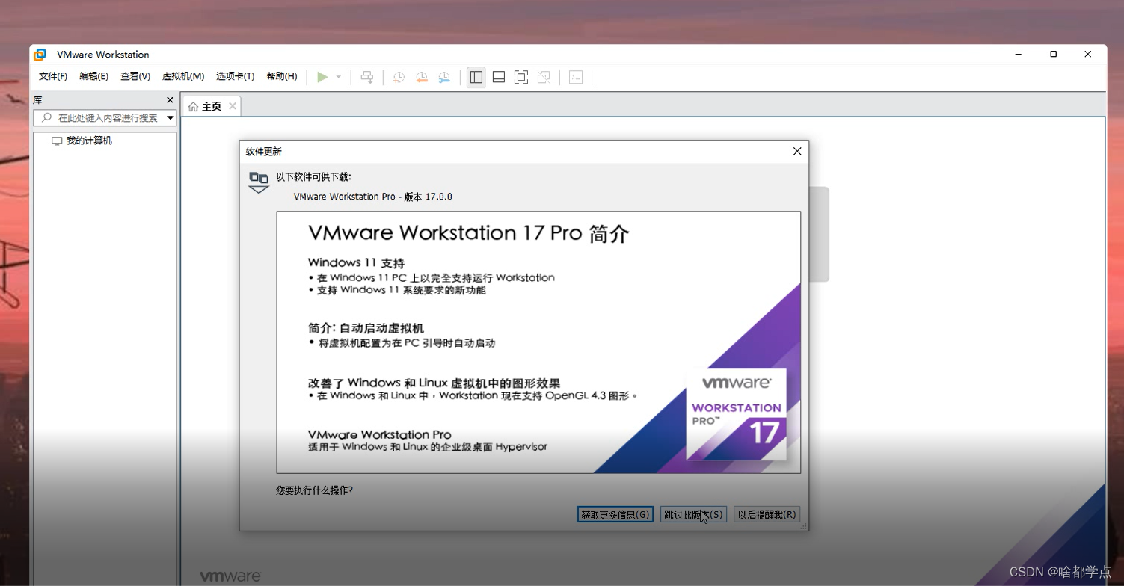Click the take snapshot clock icon
This screenshot has width=1124, height=586.
[x=399, y=77]
